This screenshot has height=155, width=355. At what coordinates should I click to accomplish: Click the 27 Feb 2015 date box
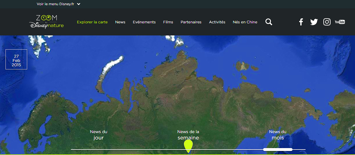(16, 59)
